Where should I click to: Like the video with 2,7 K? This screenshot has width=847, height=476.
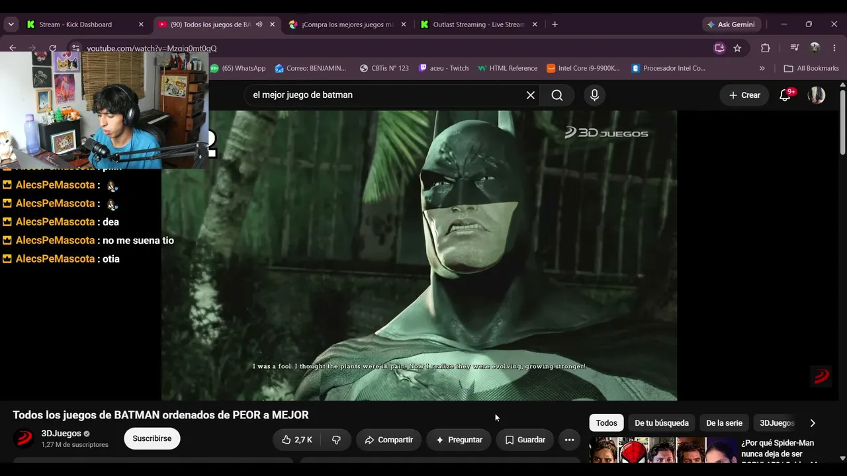(296, 440)
